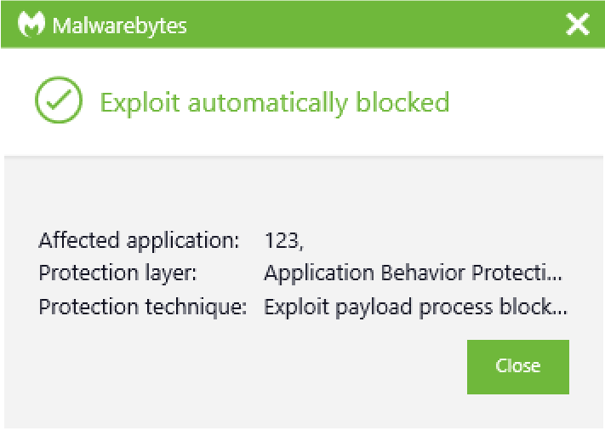
Task: Click the Malwarebytes title text
Action: [x=119, y=25]
